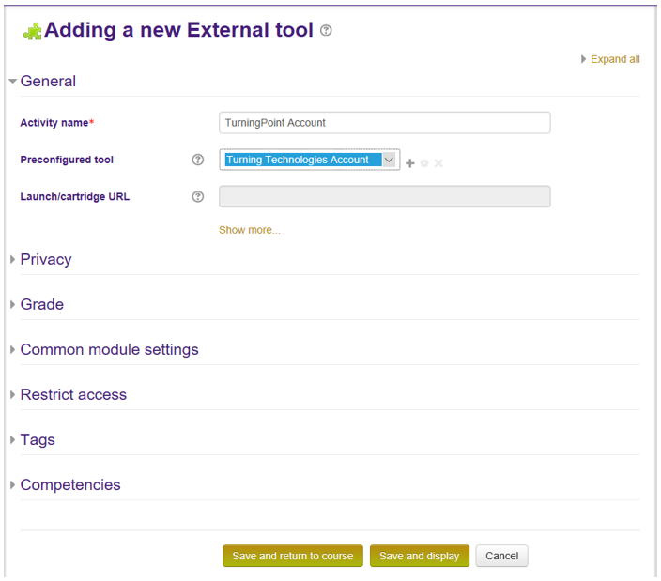Image resolution: width=661 pixels, height=581 pixels.
Task: Click the Expand all link
Action: click(614, 59)
